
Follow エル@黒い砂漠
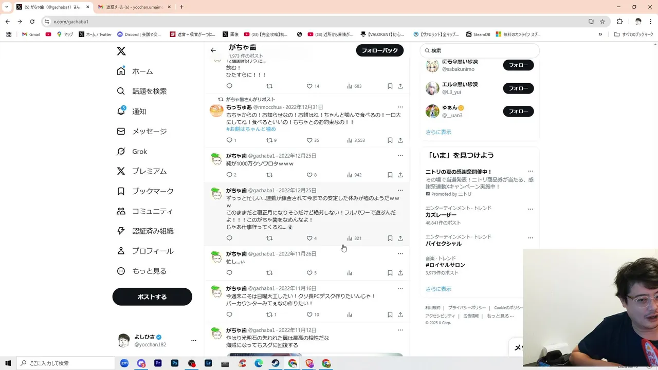coord(518,88)
